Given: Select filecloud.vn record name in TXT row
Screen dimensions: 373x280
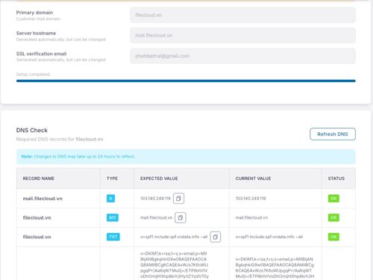Looking at the screenshot, I should pos(37,237).
